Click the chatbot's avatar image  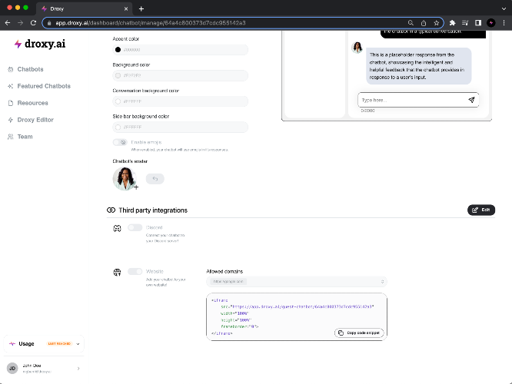[125, 178]
